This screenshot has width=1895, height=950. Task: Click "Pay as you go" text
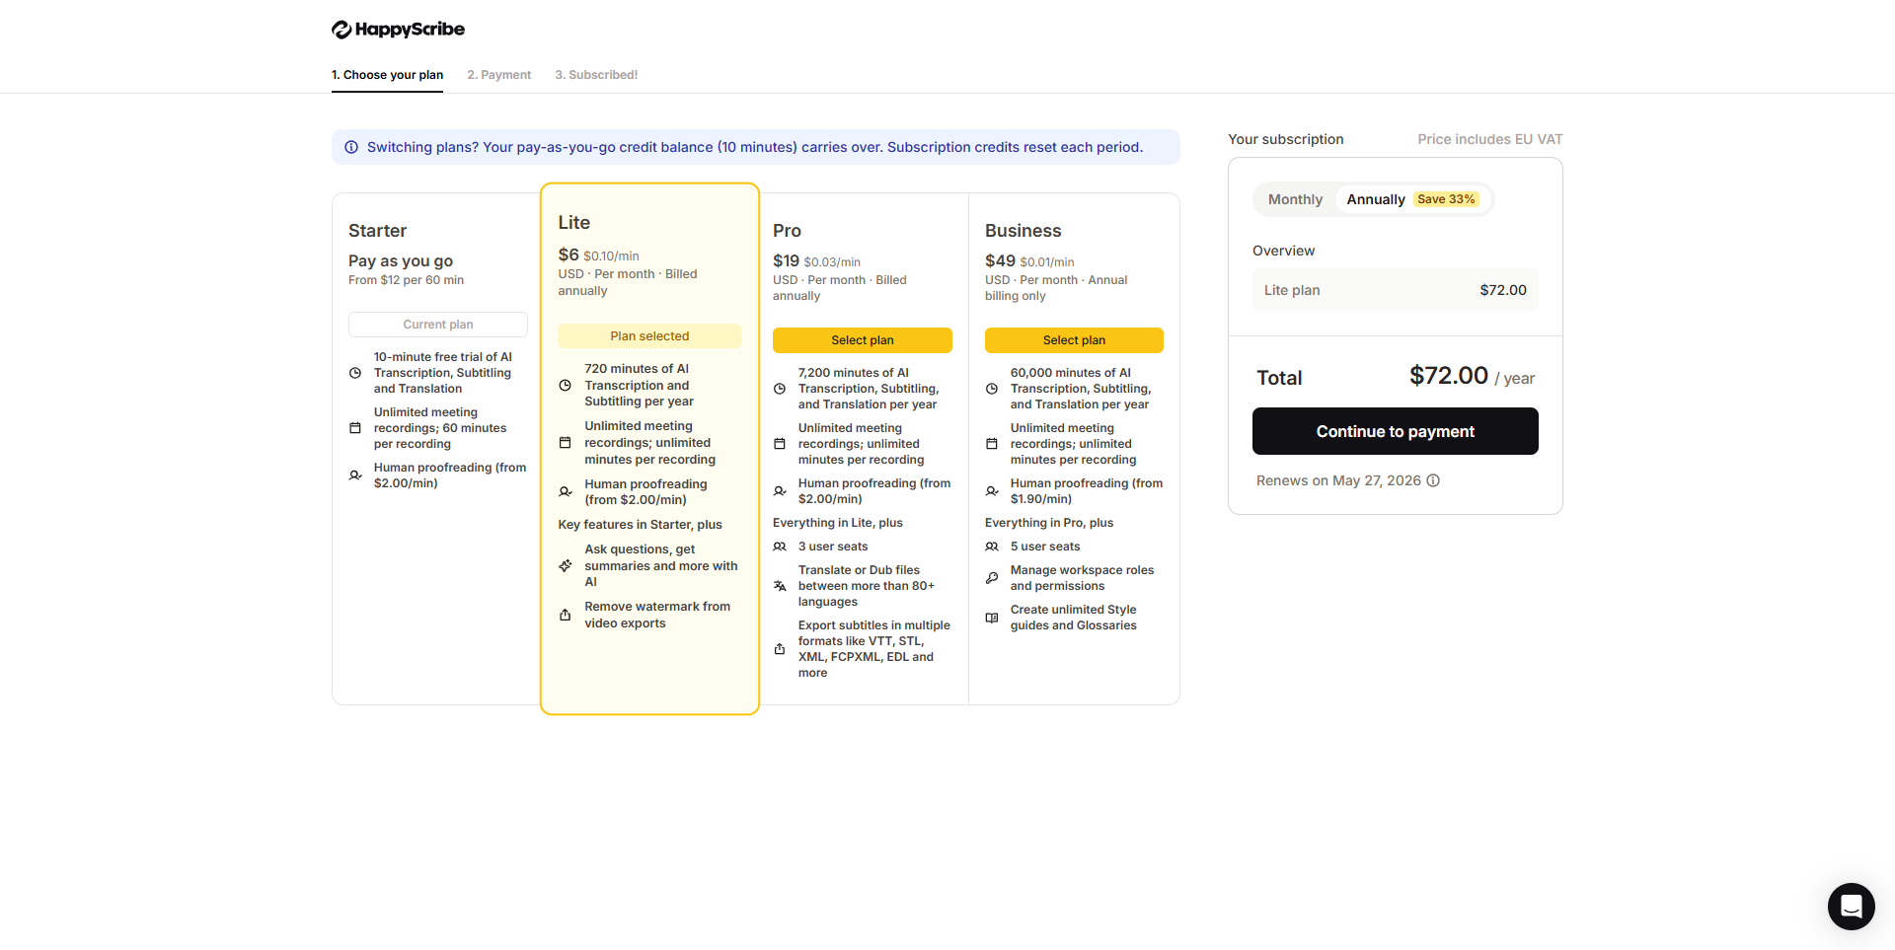[x=401, y=261]
